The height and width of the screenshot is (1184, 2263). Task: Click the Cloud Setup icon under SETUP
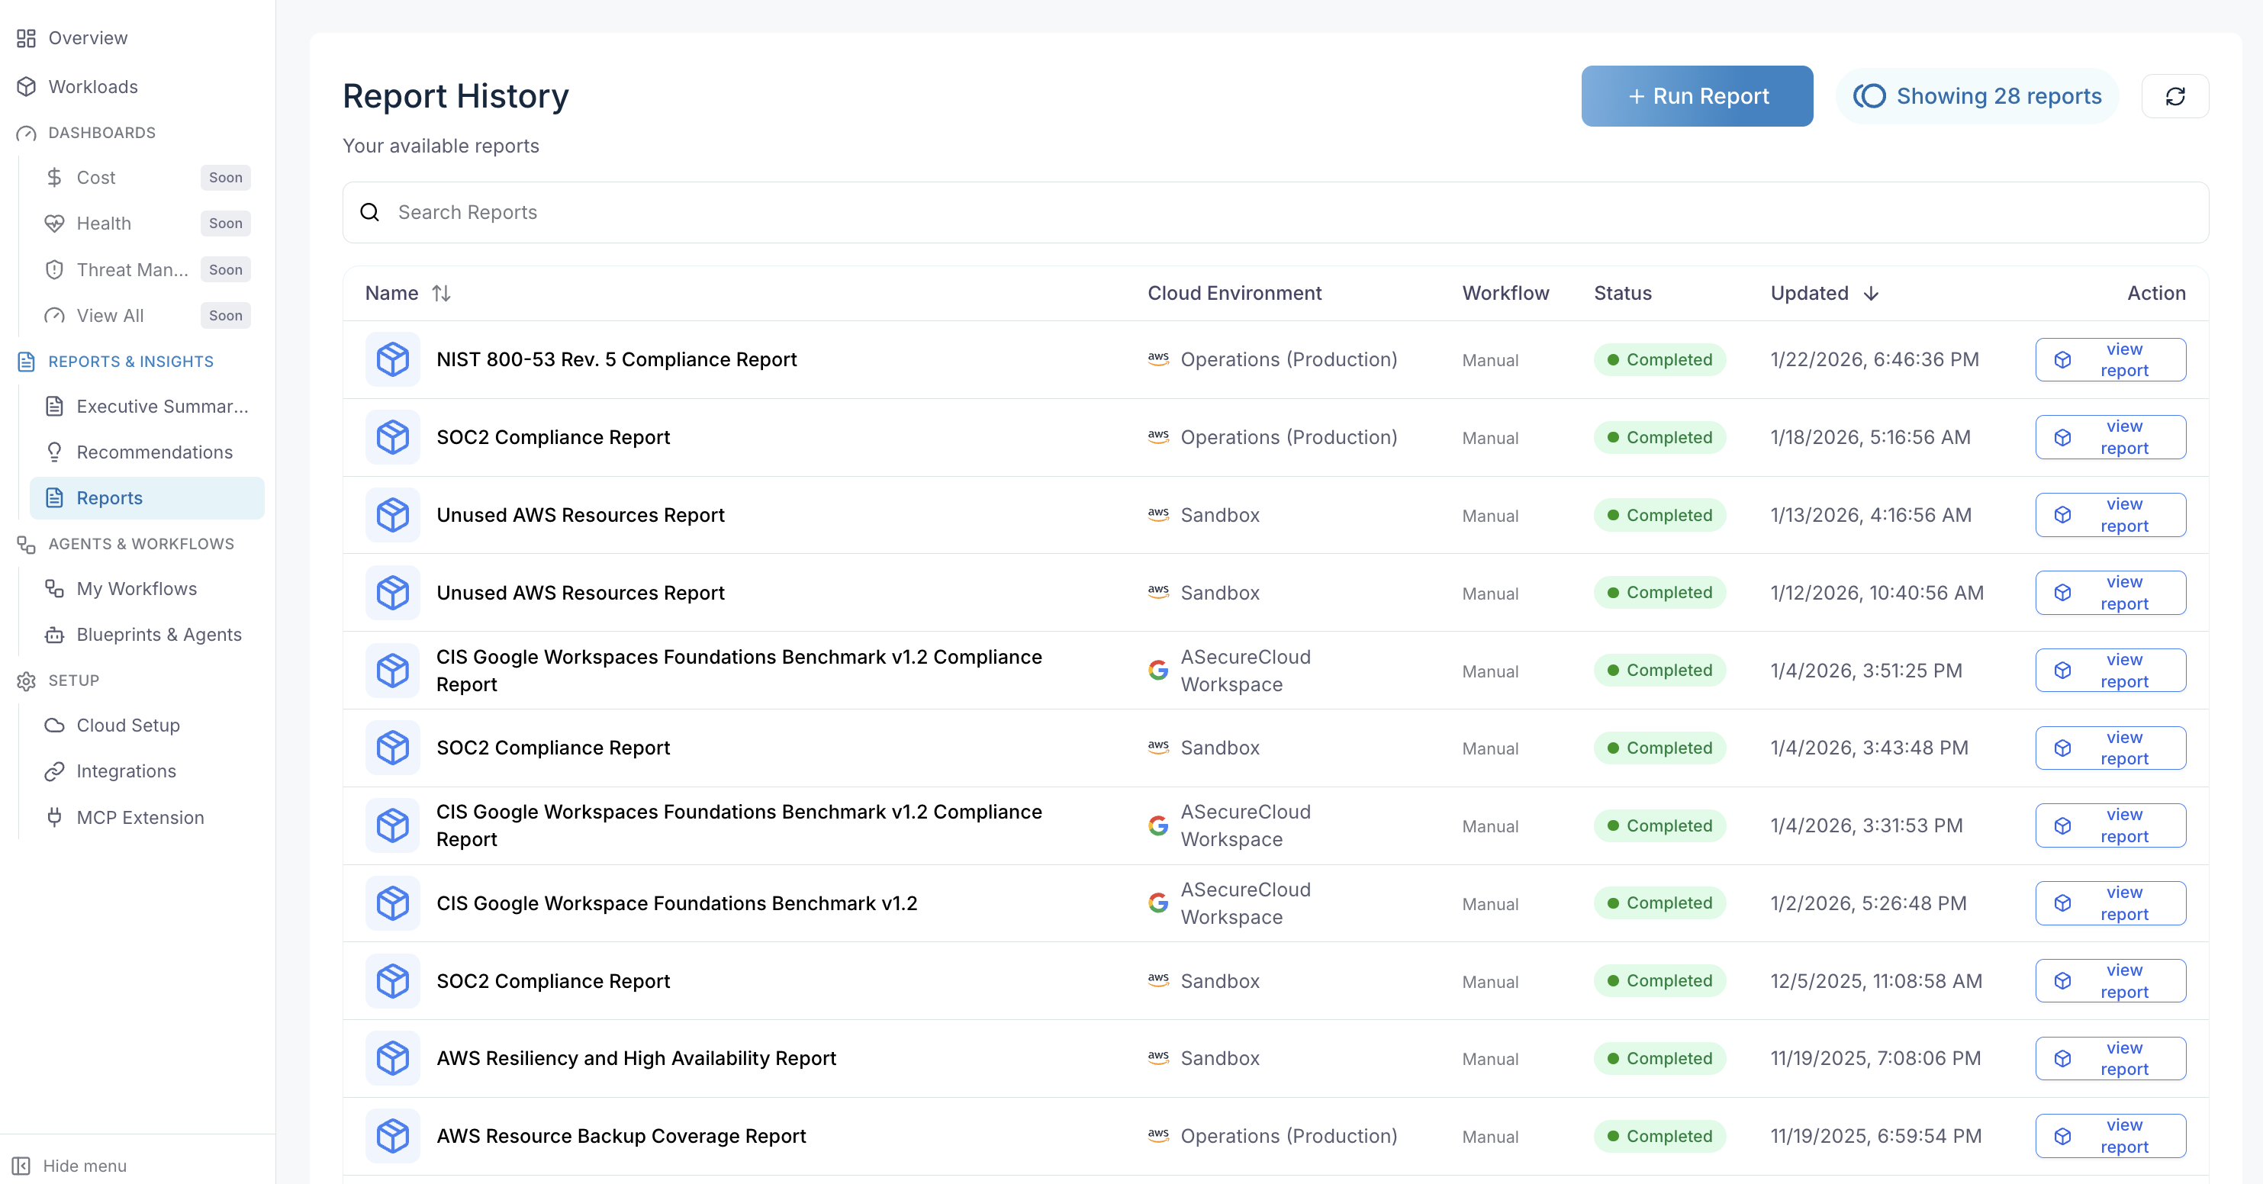click(x=54, y=725)
